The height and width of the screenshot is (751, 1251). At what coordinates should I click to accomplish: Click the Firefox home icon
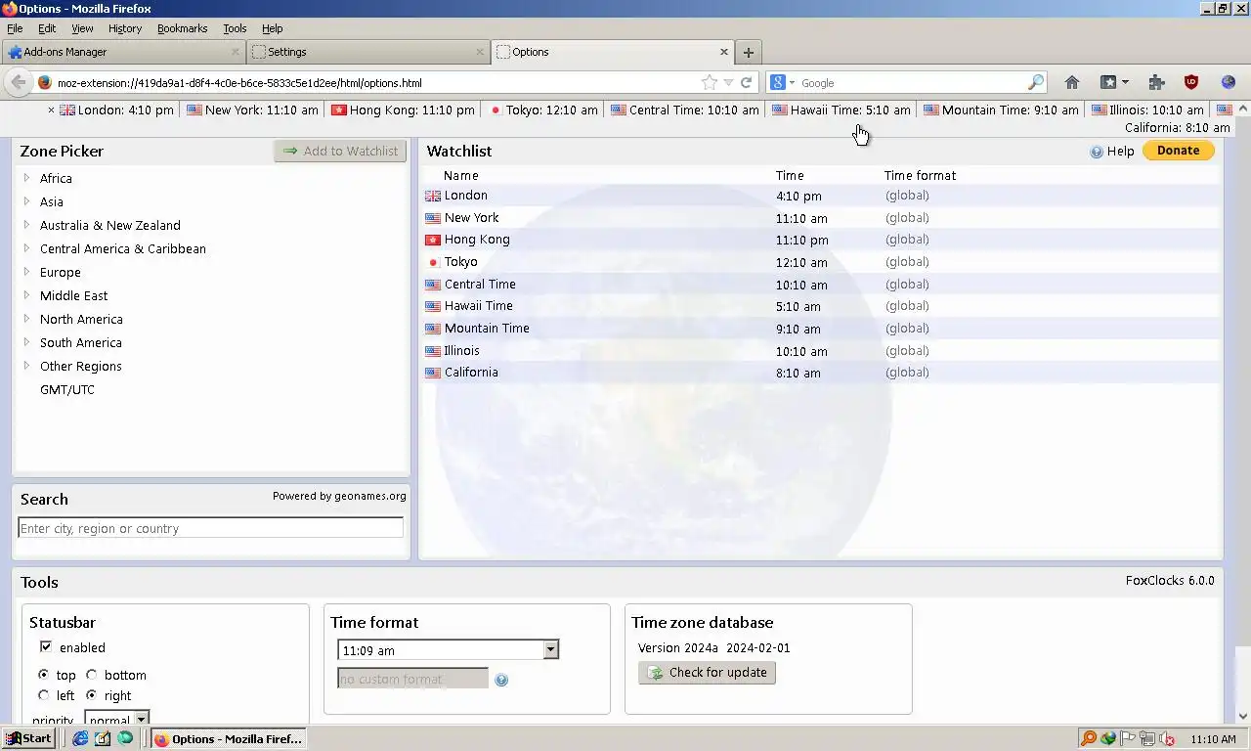(x=1072, y=83)
